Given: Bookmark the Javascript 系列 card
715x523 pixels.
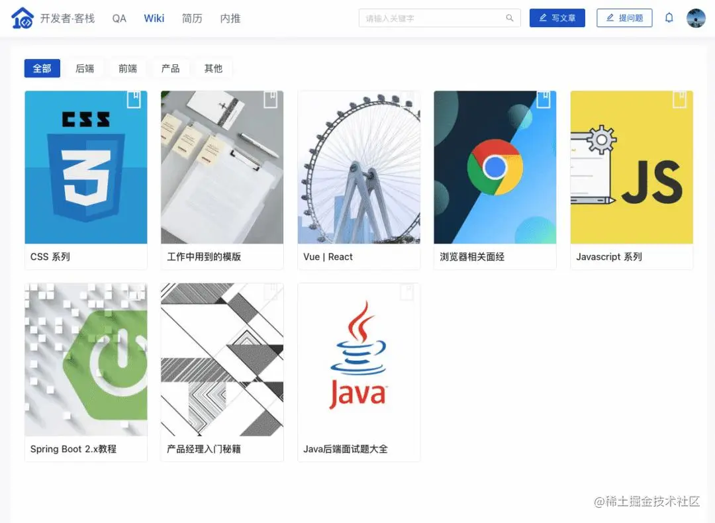Looking at the screenshot, I should 679,99.
